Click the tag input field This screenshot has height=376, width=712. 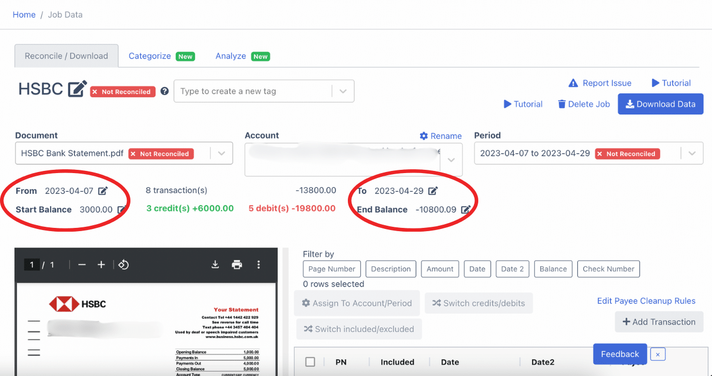(x=253, y=91)
